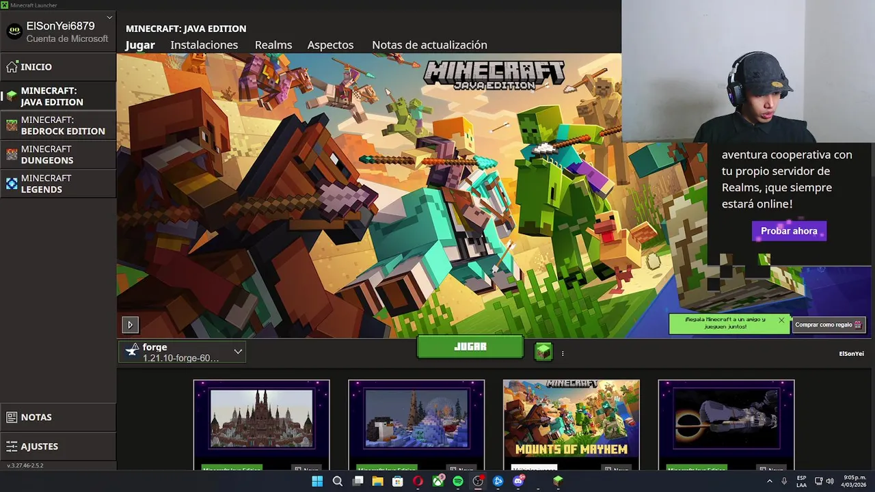Switch to the Jugar tab
This screenshot has width=875, height=492.
coord(140,45)
